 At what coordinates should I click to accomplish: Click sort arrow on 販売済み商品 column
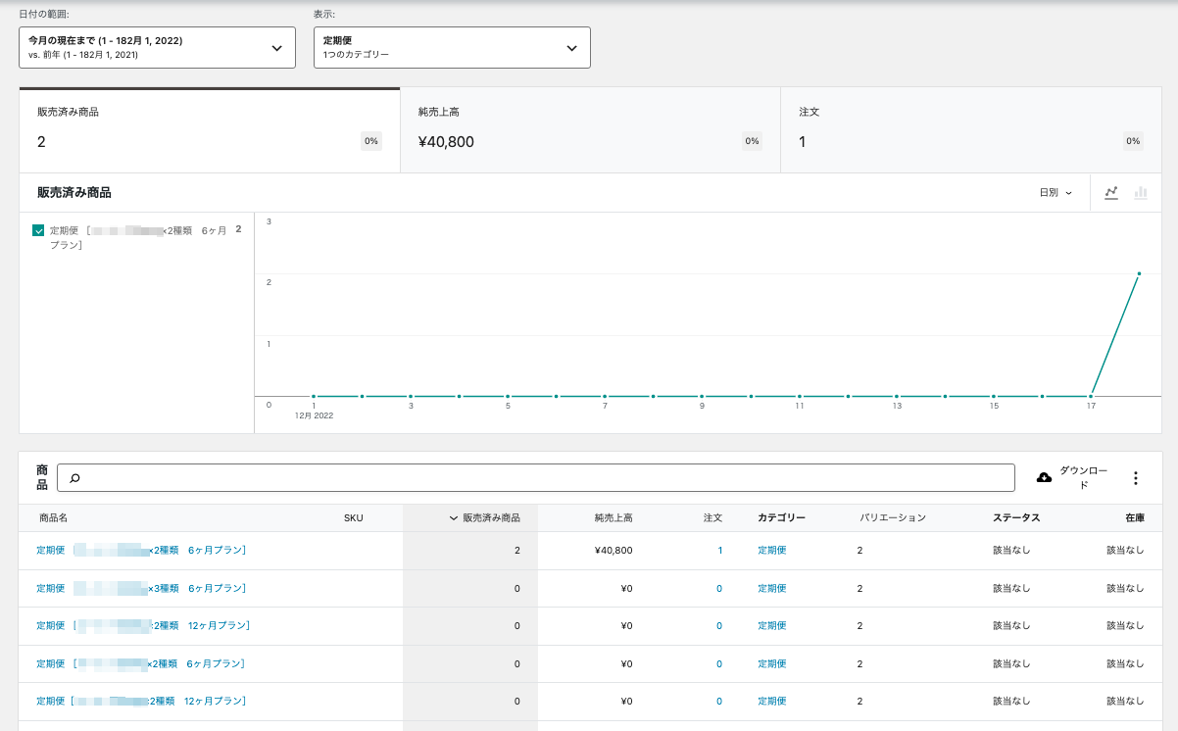(x=454, y=517)
